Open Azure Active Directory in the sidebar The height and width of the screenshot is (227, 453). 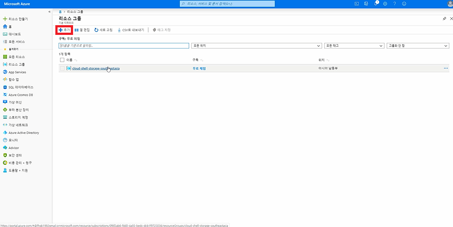point(21,132)
